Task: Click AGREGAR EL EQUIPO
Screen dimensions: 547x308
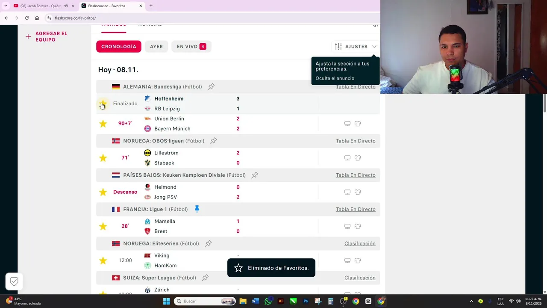Action: point(51,36)
